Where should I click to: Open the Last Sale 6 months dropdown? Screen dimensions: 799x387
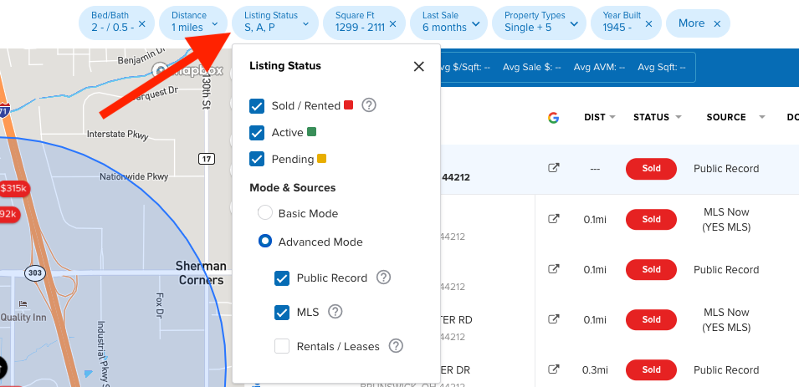point(451,23)
